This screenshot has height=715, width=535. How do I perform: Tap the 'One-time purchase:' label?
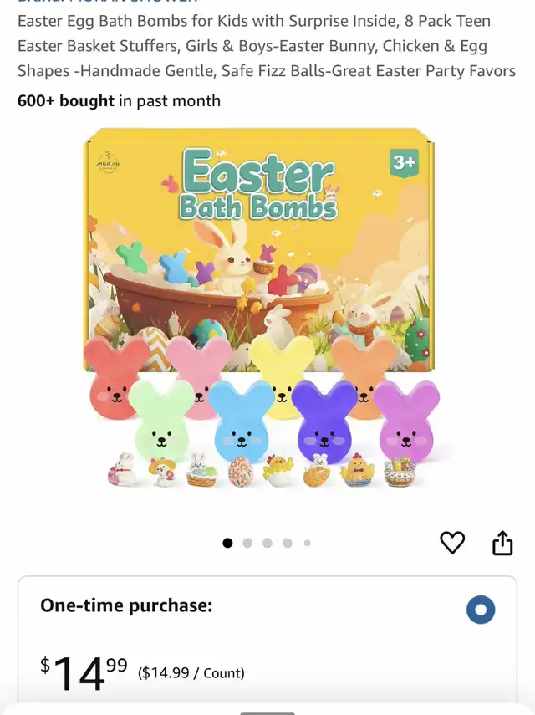(126, 605)
